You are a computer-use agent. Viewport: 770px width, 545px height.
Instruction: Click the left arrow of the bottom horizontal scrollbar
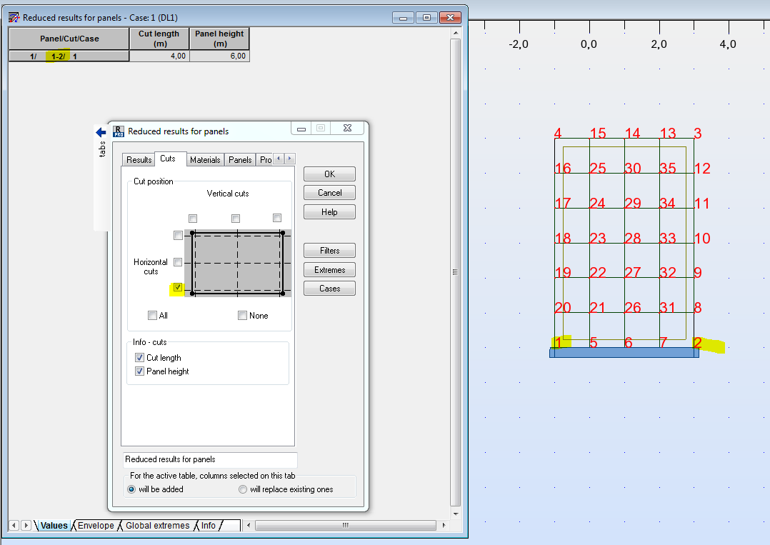click(249, 525)
